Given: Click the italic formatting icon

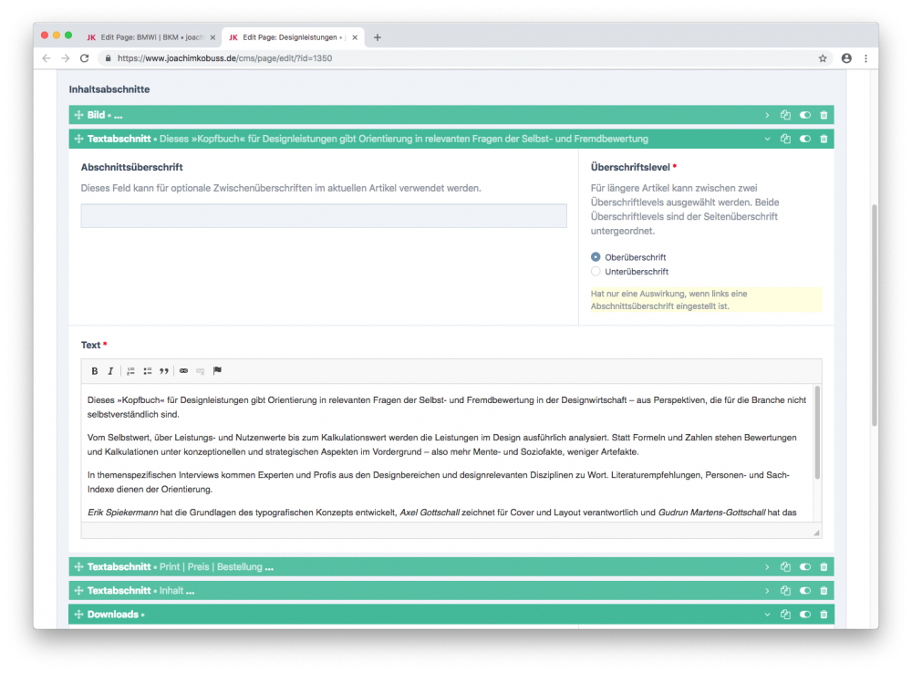Looking at the screenshot, I should (110, 371).
